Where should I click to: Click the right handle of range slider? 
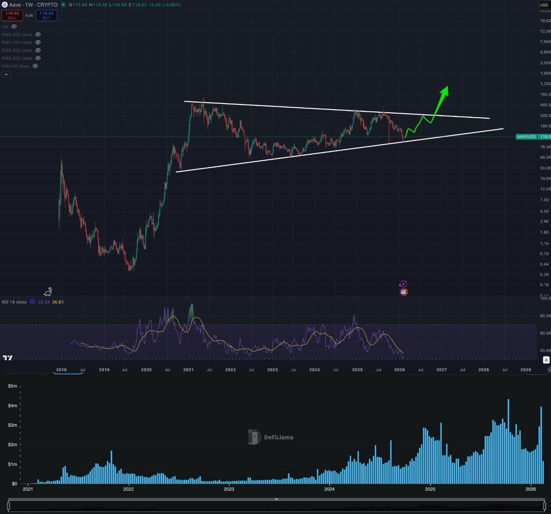(x=544, y=506)
